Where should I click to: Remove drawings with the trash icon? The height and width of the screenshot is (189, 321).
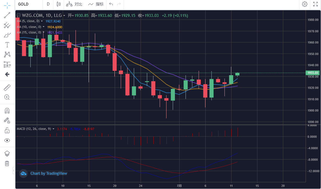point(7,163)
